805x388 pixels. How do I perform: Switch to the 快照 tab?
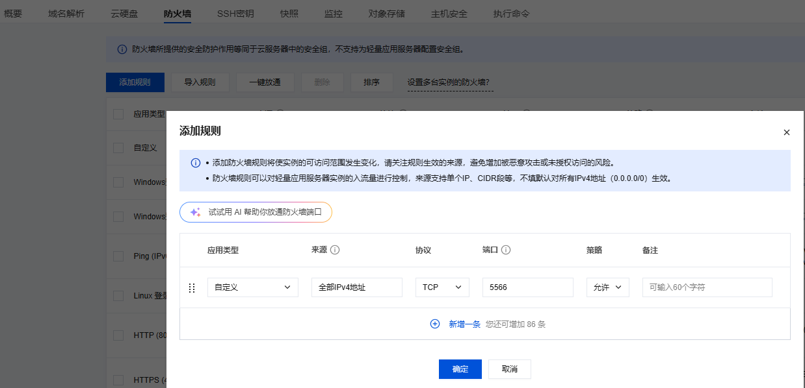point(289,13)
